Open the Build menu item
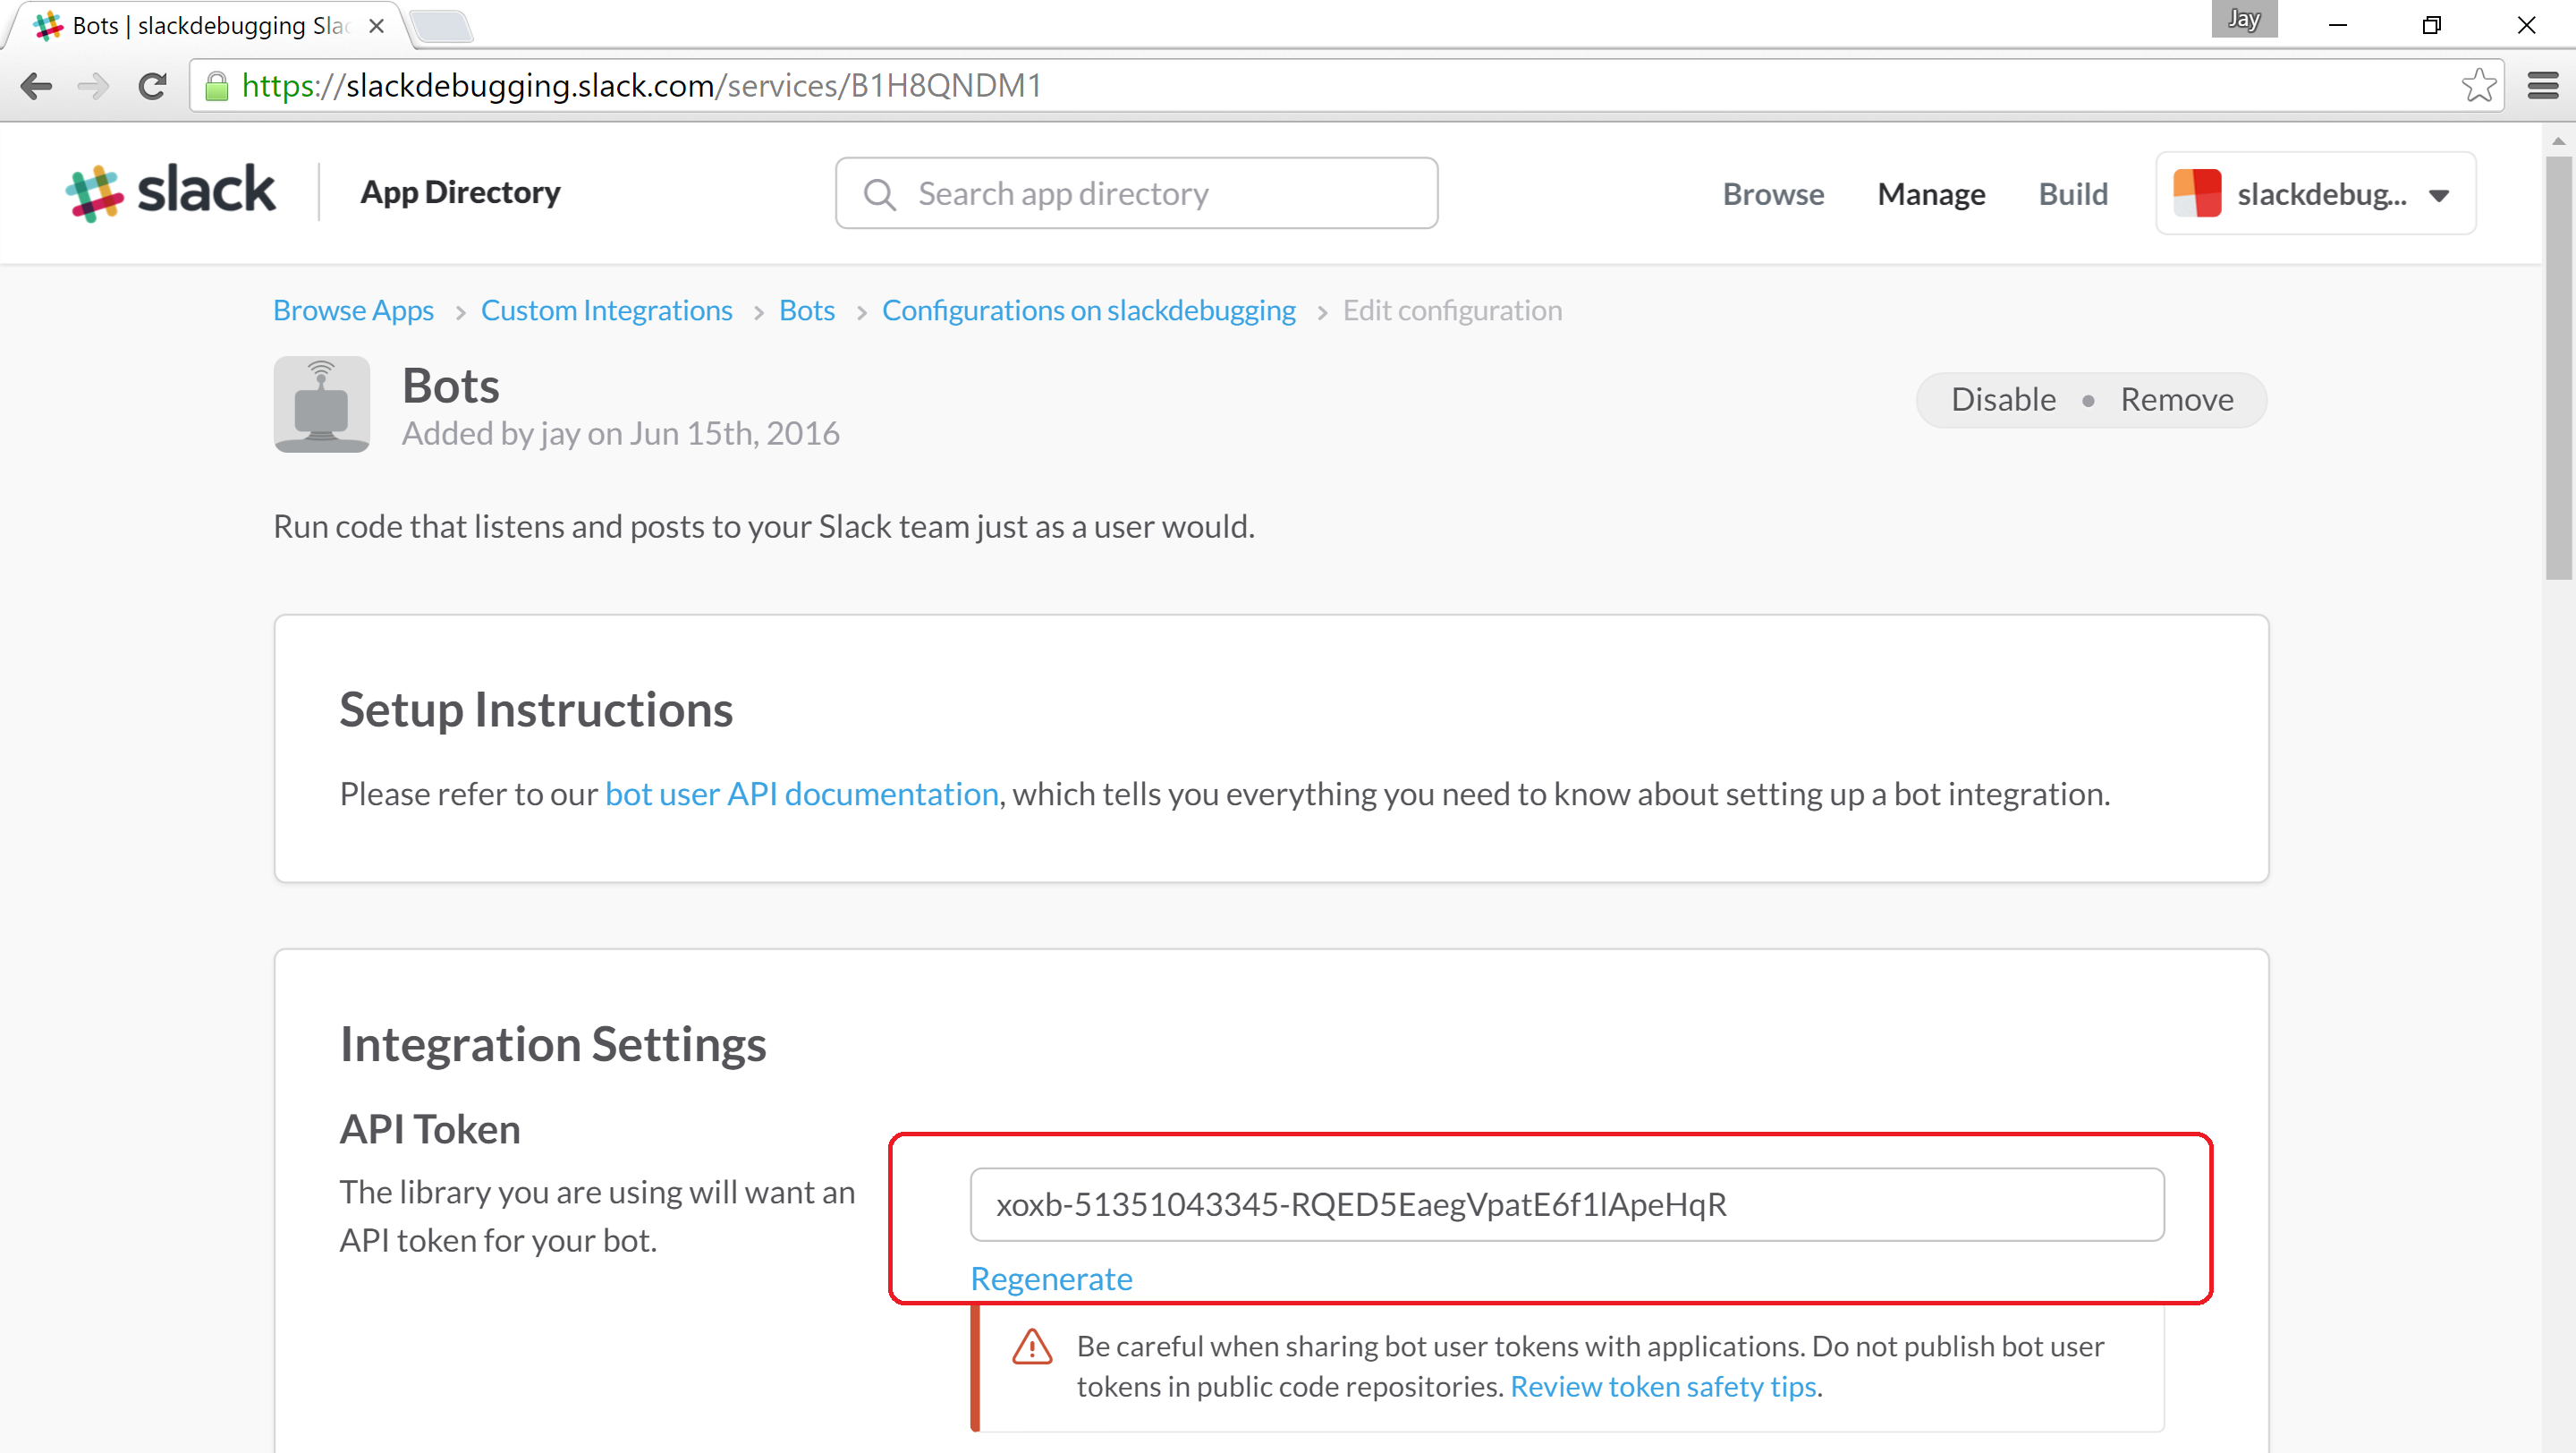 [x=2073, y=193]
